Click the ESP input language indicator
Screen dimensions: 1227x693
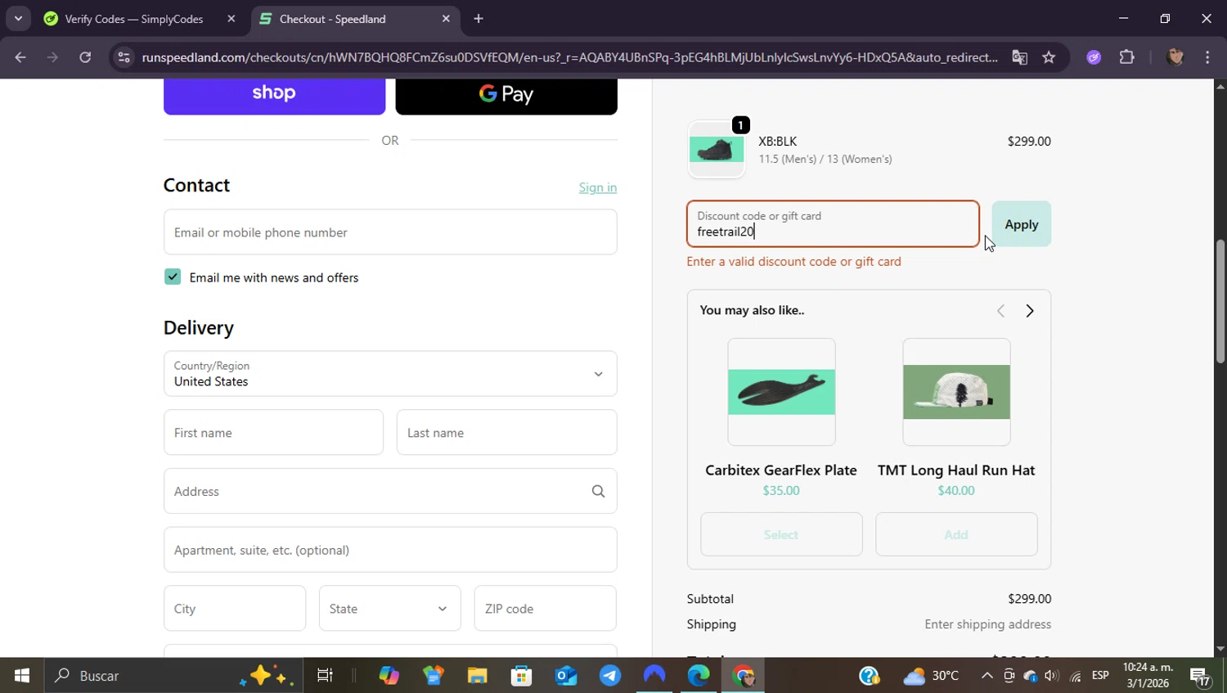1100,676
